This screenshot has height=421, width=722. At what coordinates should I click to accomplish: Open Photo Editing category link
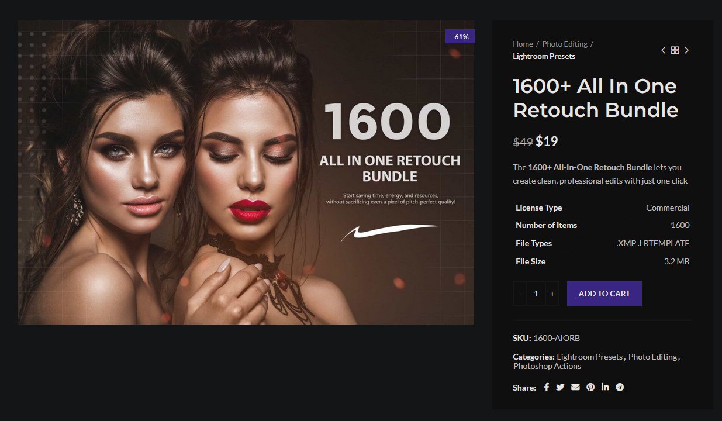tap(652, 357)
